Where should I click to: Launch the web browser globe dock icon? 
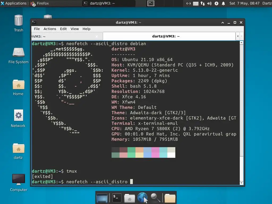point(142,197)
